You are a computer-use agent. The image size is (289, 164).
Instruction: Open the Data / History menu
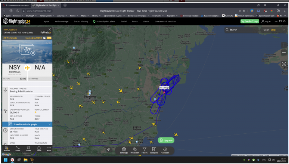(81, 22)
